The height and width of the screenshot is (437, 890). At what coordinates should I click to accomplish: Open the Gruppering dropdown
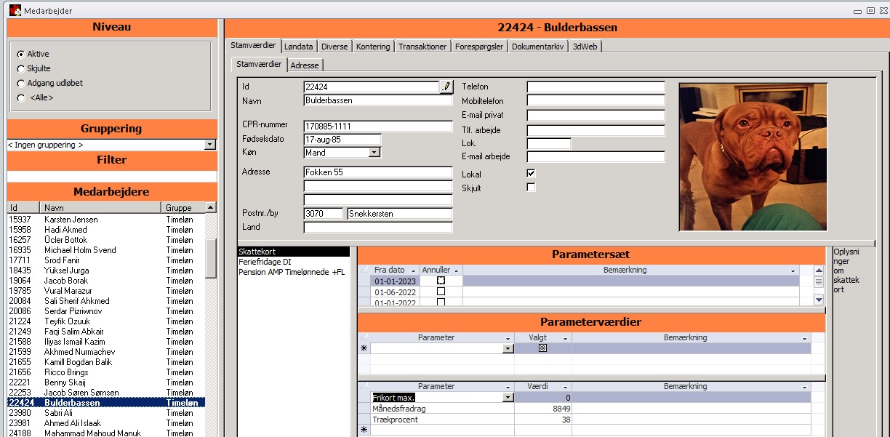tap(210, 145)
